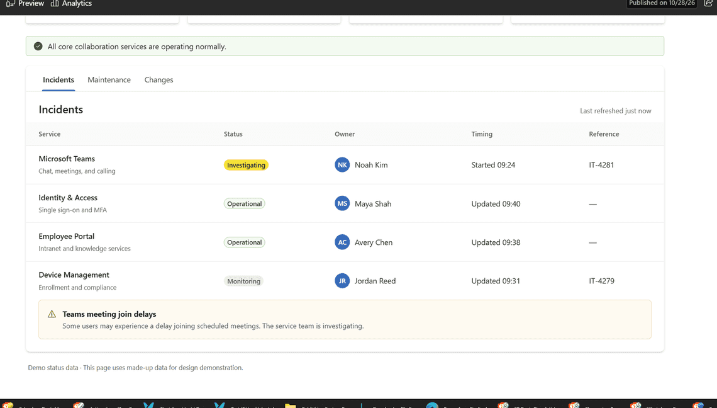Screen dimensions: 717x408
Task: Open the Analytics chart icon
Action: 55,3
